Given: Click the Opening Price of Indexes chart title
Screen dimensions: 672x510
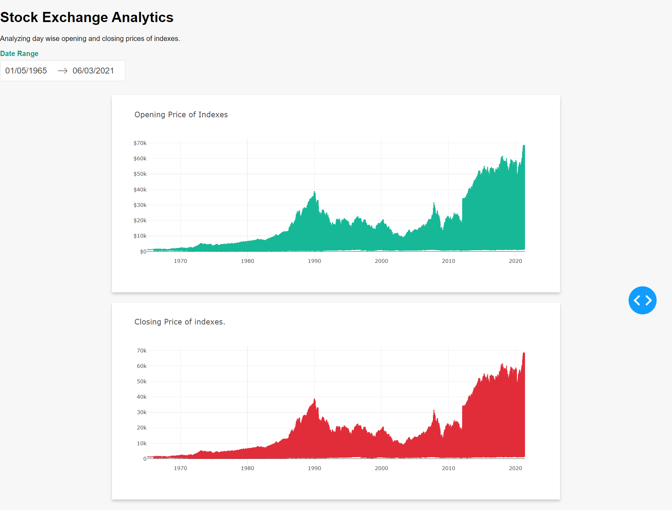Looking at the screenshot, I should tap(181, 114).
